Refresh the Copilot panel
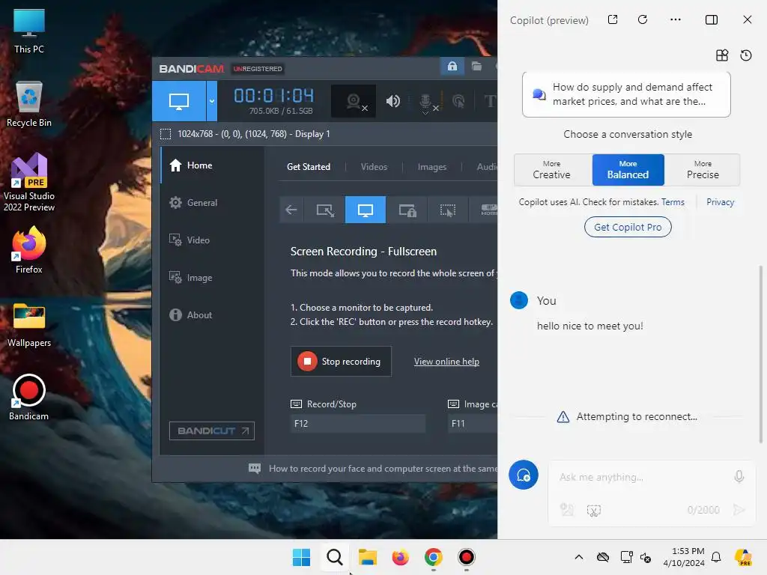This screenshot has width=767, height=575. pyautogui.click(x=643, y=19)
